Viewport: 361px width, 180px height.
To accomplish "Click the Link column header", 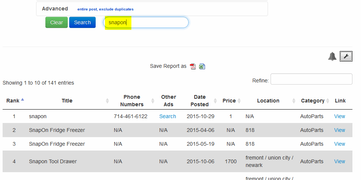I will point(340,101).
